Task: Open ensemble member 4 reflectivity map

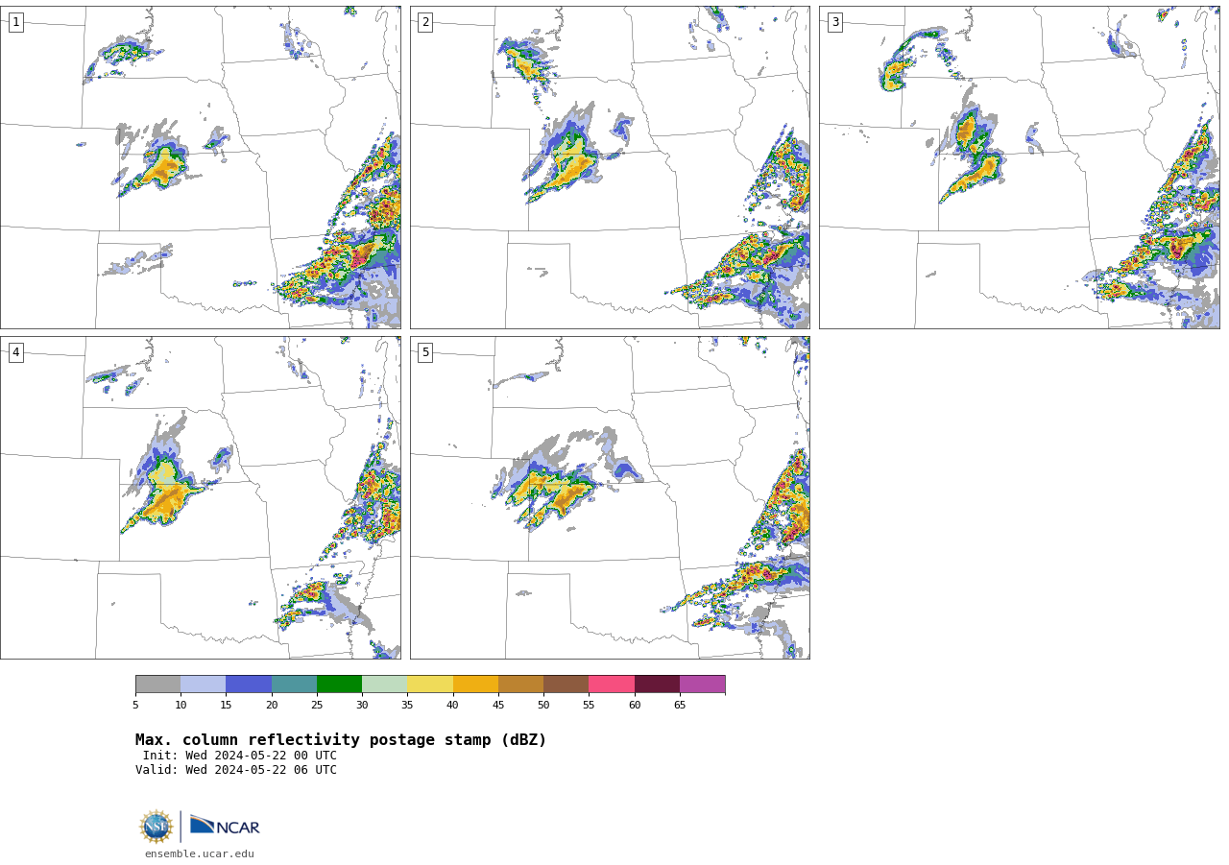Action: 201,497
